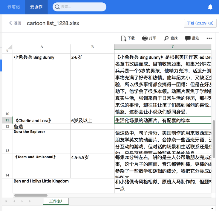Select cell 4.5-5.5岁

(x=92, y=166)
